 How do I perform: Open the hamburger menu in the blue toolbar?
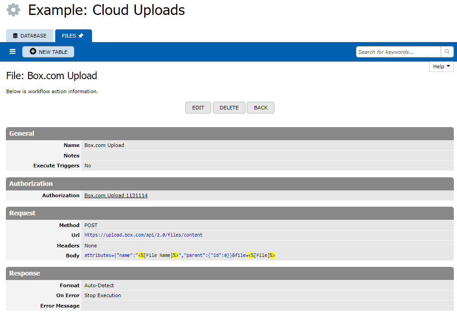click(13, 52)
